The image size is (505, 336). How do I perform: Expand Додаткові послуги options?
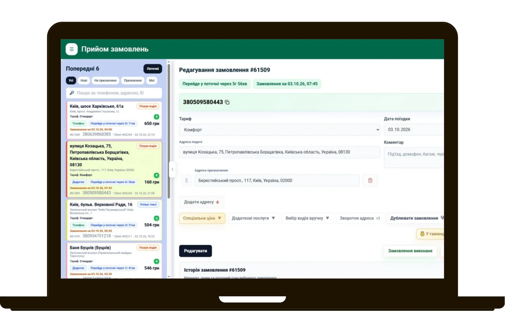coord(253,218)
